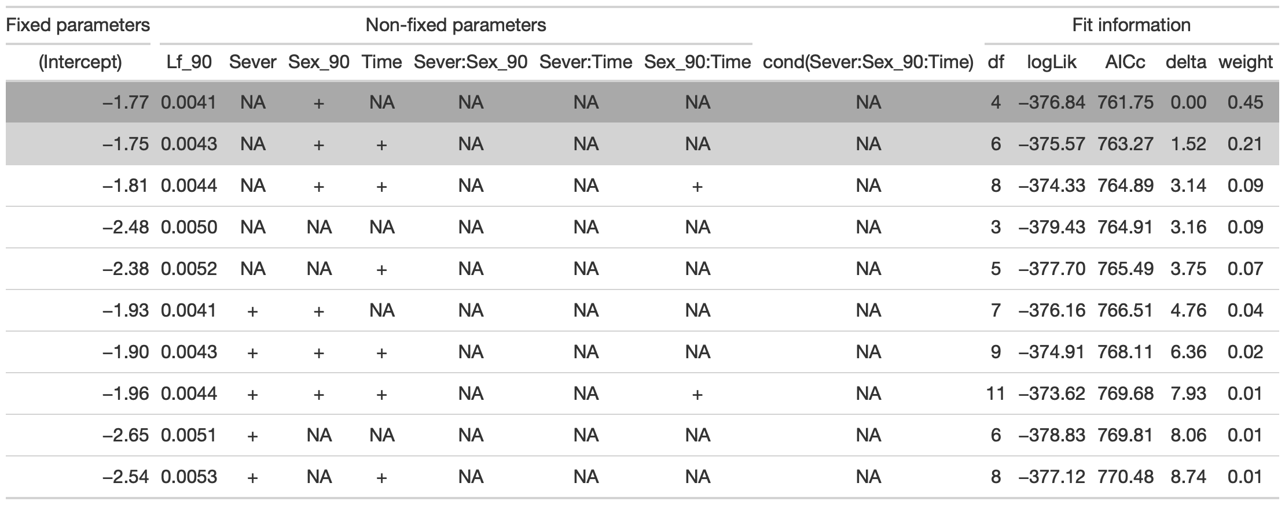Image resolution: width=1285 pixels, height=505 pixels.
Task: Select the Sever:Time column header
Action: pyautogui.click(x=585, y=62)
